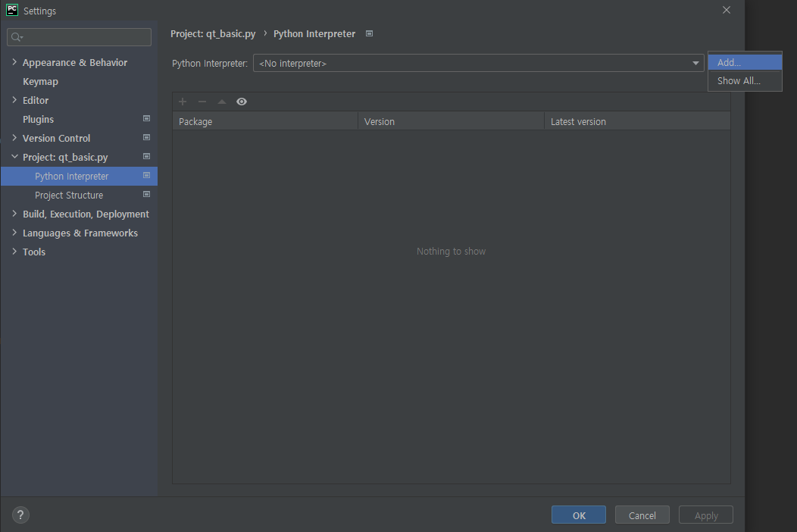Click the Project: qt_basic.py tree label
Screen dimensions: 797x532
65,157
